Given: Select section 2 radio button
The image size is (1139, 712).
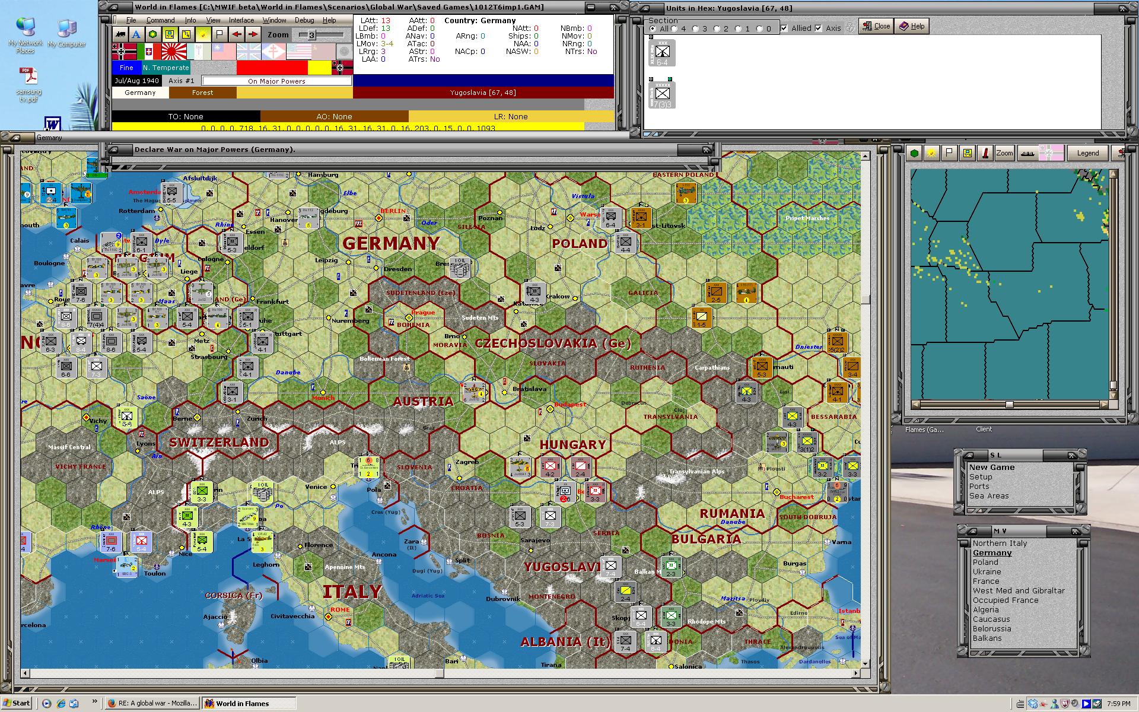Looking at the screenshot, I should 717,28.
